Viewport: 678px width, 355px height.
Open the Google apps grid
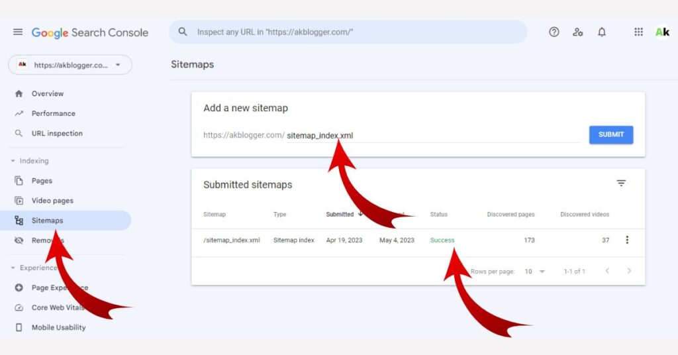[x=639, y=32]
